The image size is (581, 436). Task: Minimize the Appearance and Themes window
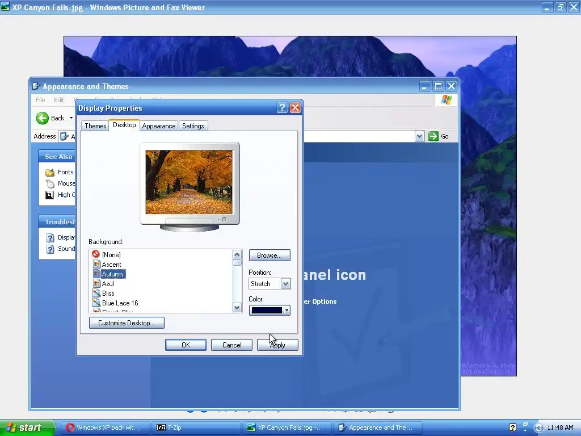click(x=424, y=86)
